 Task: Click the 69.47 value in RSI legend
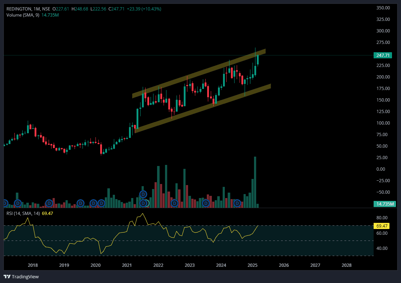pyautogui.click(x=47, y=214)
